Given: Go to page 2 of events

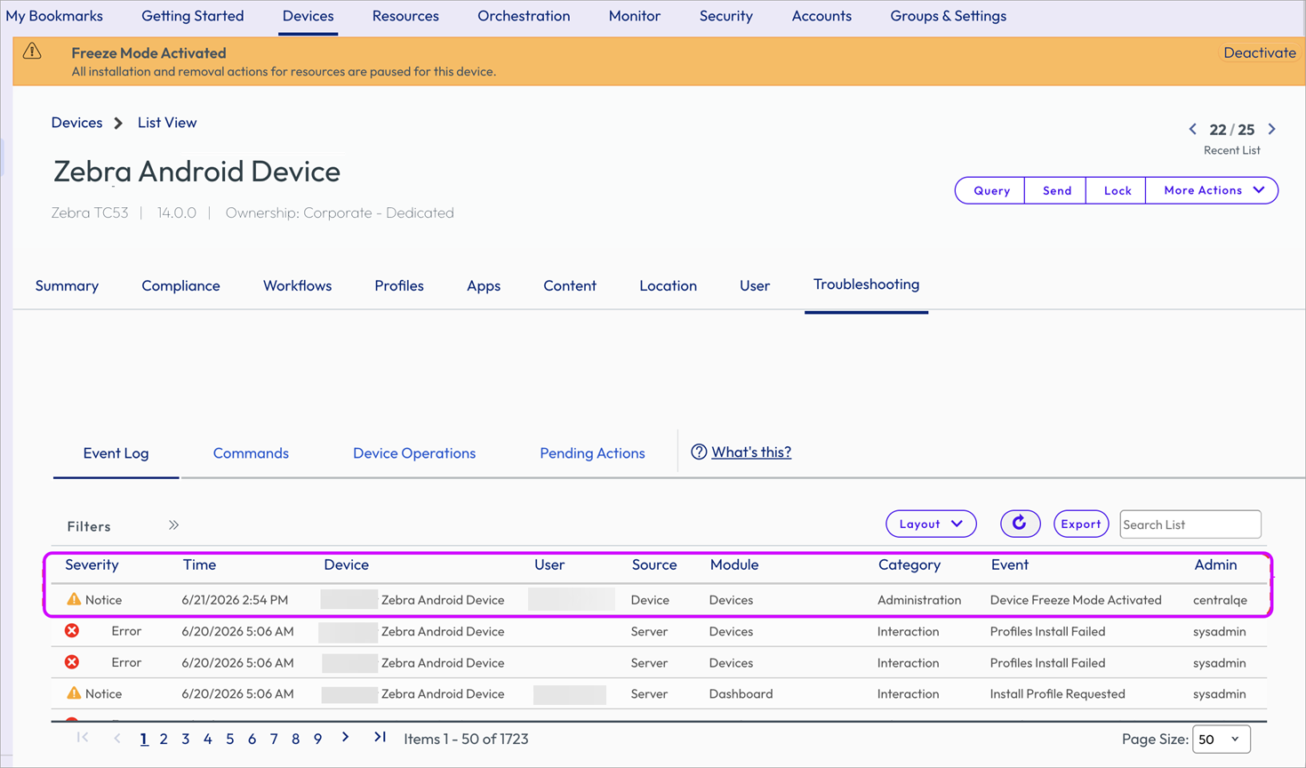Looking at the screenshot, I should [x=164, y=739].
